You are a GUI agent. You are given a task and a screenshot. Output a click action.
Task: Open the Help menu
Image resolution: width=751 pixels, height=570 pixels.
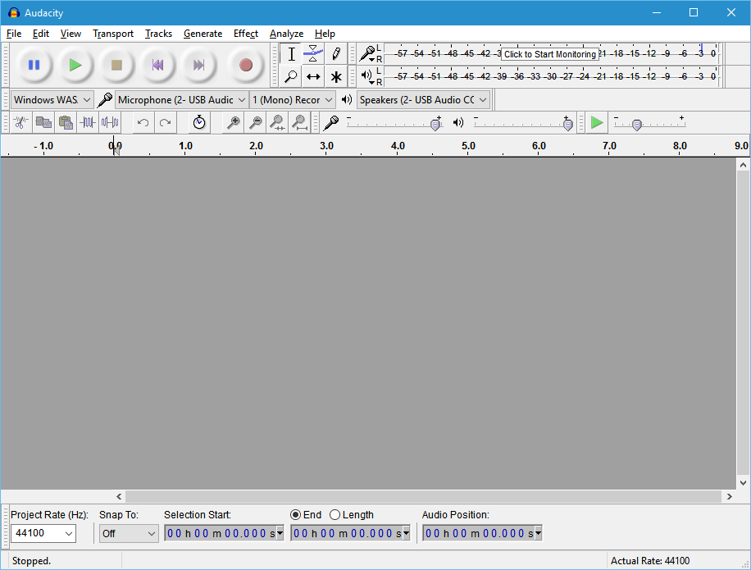coord(325,34)
